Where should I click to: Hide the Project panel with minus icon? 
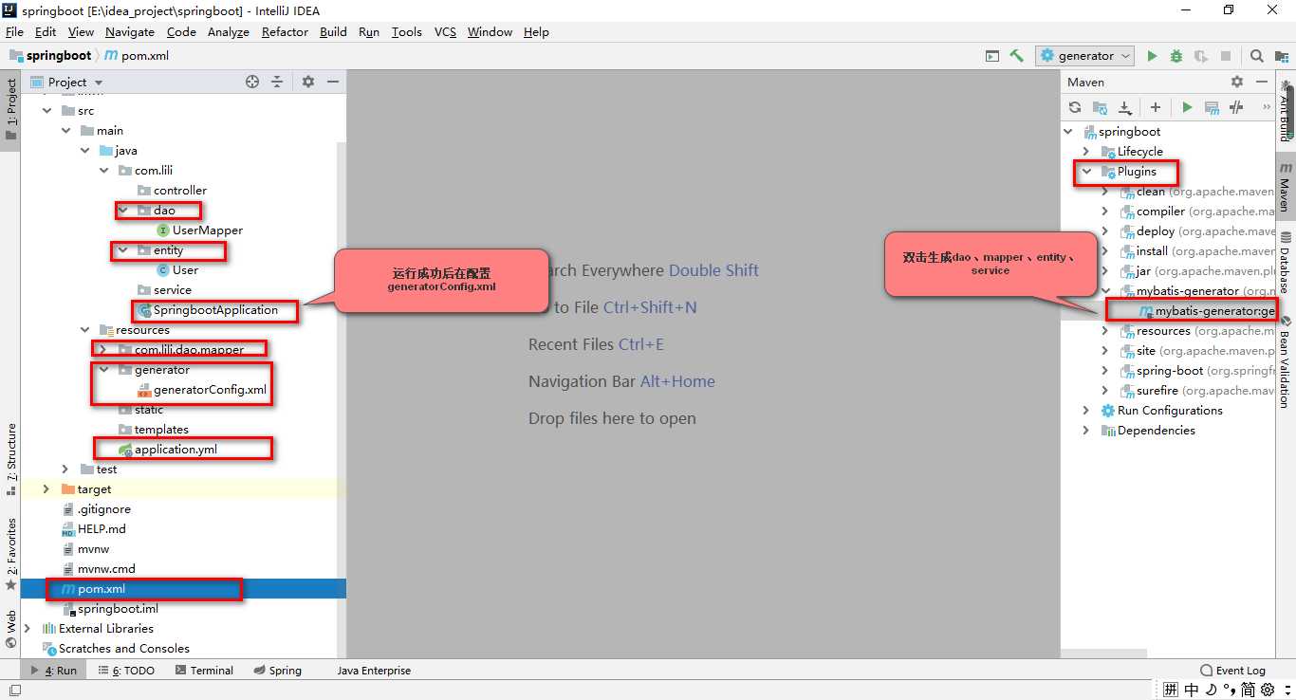pos(333,82)
